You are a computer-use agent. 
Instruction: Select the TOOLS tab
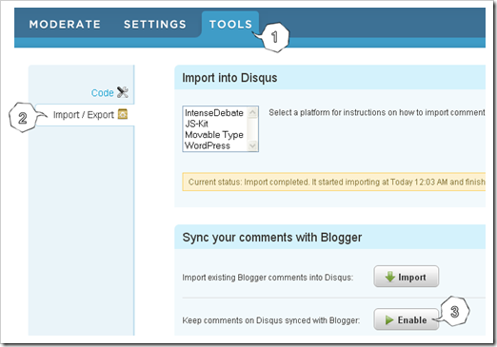[x=230, y=25]
